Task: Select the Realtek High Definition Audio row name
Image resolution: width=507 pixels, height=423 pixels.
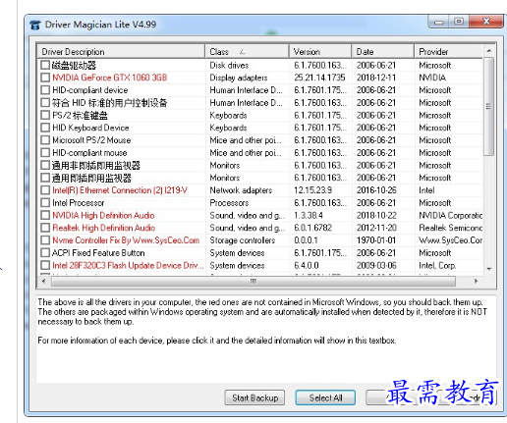Action: pos(104,228)
